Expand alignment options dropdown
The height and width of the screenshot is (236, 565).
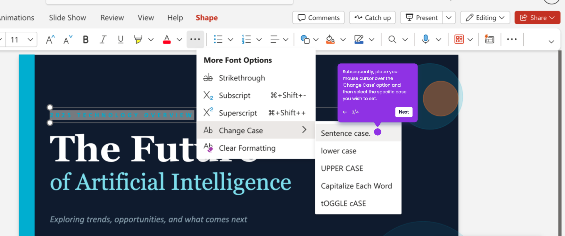click(286, 40)
